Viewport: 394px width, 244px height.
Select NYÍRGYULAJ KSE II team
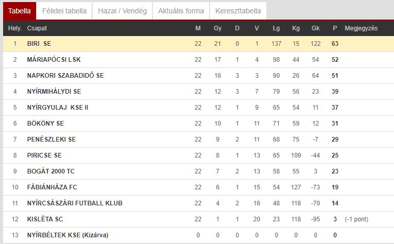[58, 108]
